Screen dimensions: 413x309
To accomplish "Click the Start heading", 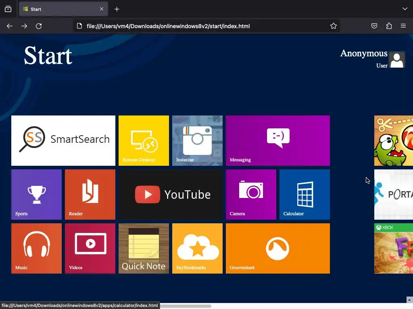I will tap(48, 56).
